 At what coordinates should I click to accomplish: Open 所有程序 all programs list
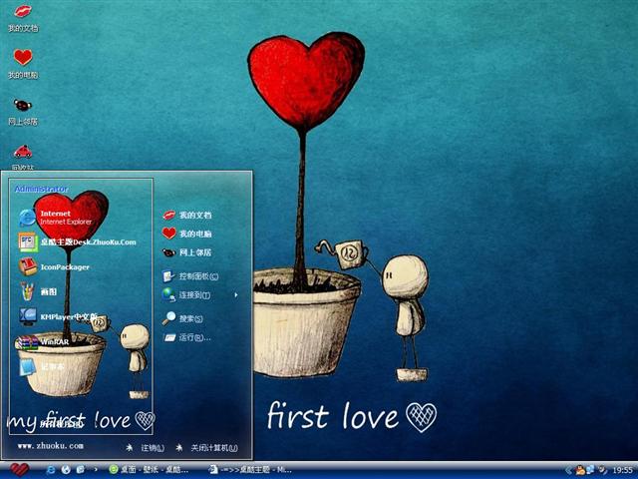coord(61,423)
